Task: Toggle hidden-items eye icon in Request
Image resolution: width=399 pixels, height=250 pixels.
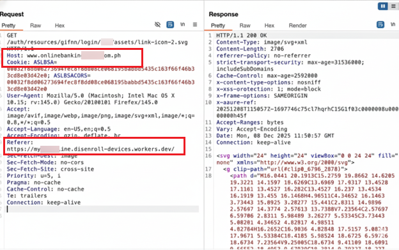Action: pyautogui.click(x=157, y=24)
